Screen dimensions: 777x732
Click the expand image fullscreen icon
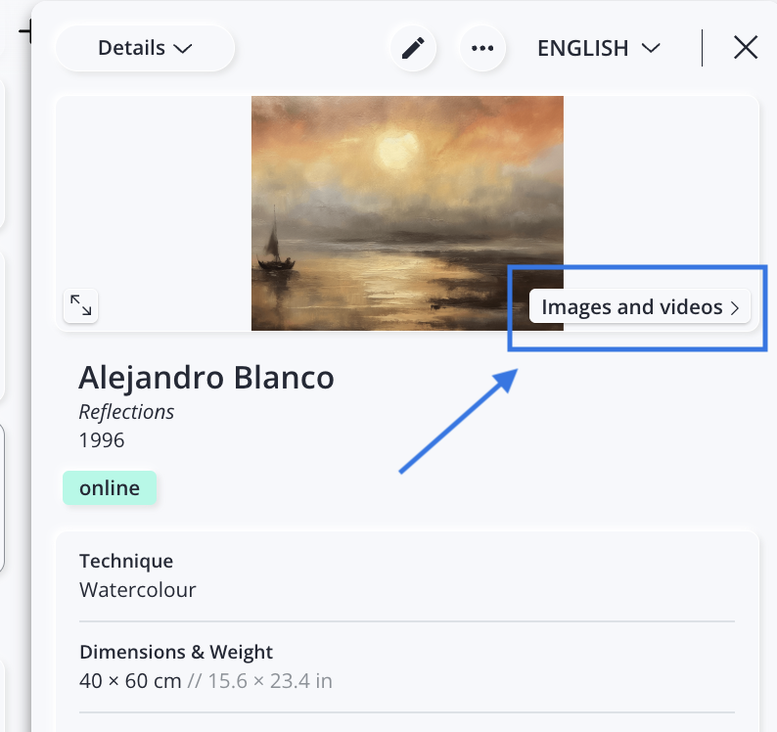point(81,305)
